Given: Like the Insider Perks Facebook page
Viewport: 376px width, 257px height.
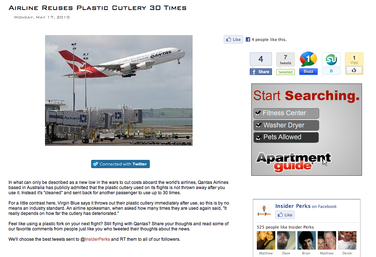Looking at the screenshot, I should click(x=285, y=215).
